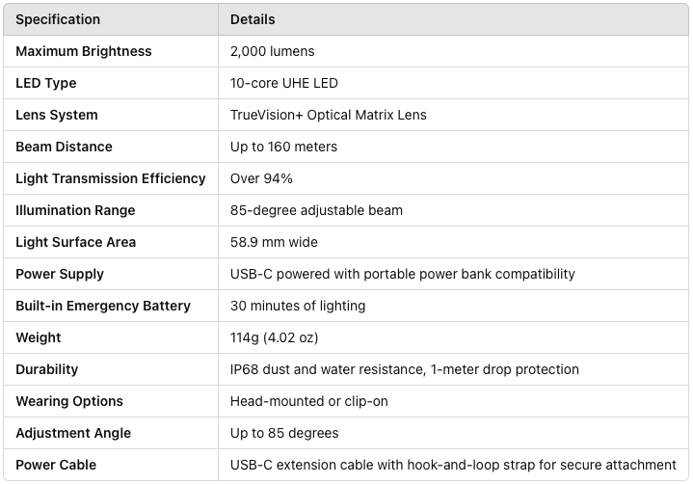Click the USB-C extension cable description
693x484 pixels.
point(453,465)
